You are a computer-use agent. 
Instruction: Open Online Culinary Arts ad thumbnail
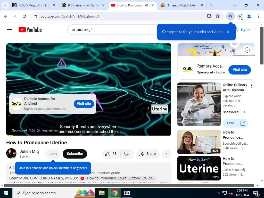pyautogui.click(x=199, y=104)
